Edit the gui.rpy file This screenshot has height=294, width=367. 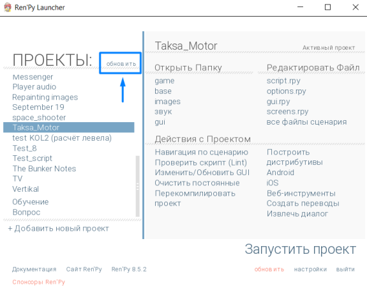[x=278, y=102]
